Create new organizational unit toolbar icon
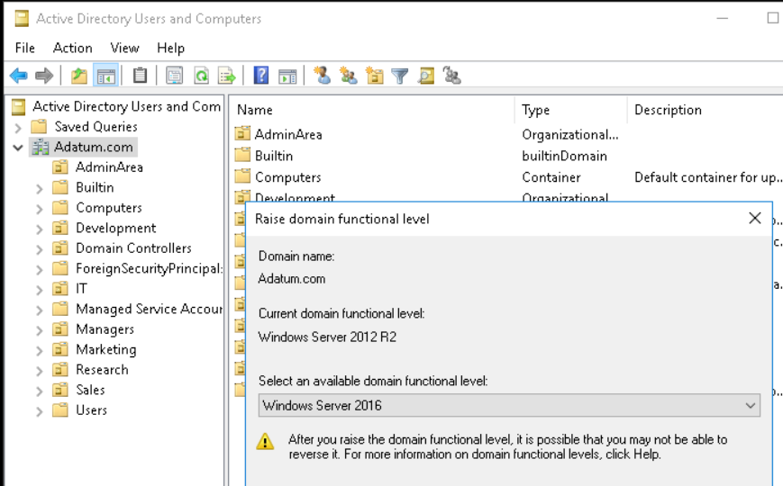This screenshot has width=783, height=486. pos(374,76)
